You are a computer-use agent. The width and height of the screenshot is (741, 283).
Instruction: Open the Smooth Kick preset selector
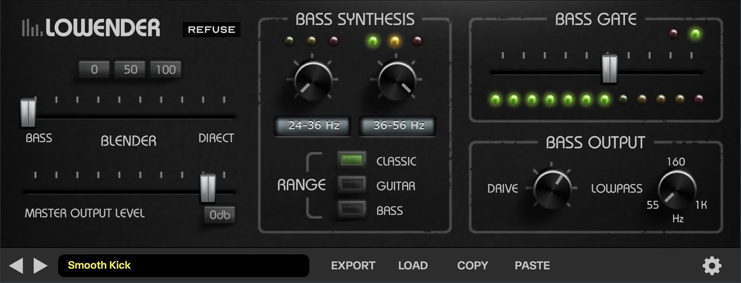coord(183,266)
